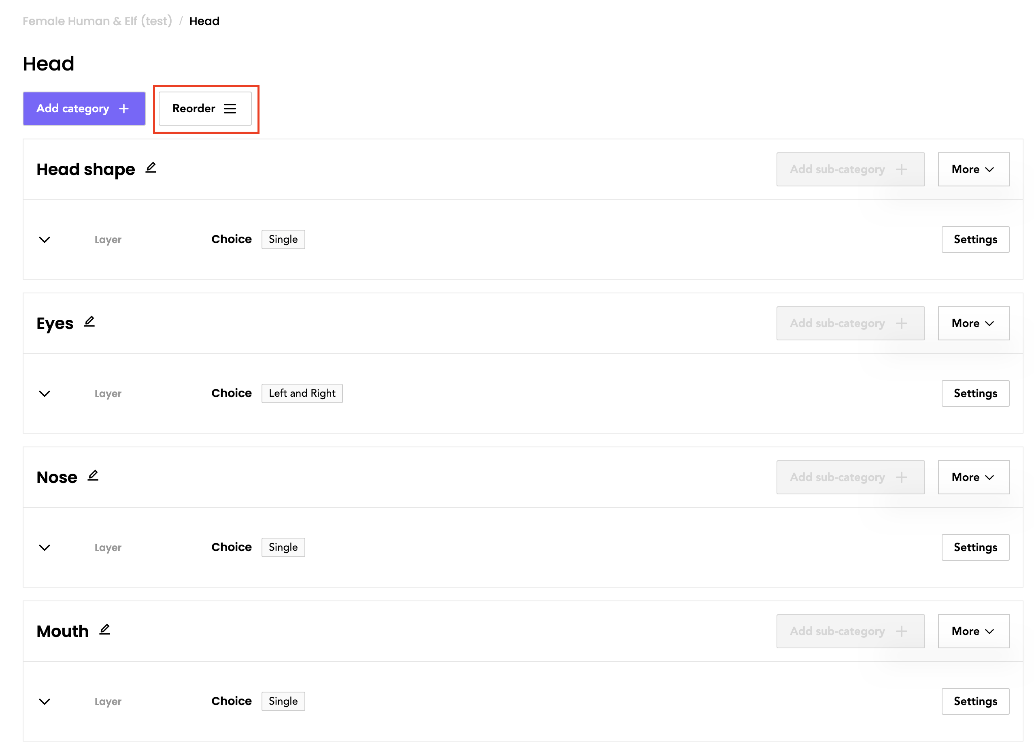Image resolution: width=1034 pixels, height=748 pixels.
Task: Open the More dropdown for Head shape
Action: [x=973, y=169]
